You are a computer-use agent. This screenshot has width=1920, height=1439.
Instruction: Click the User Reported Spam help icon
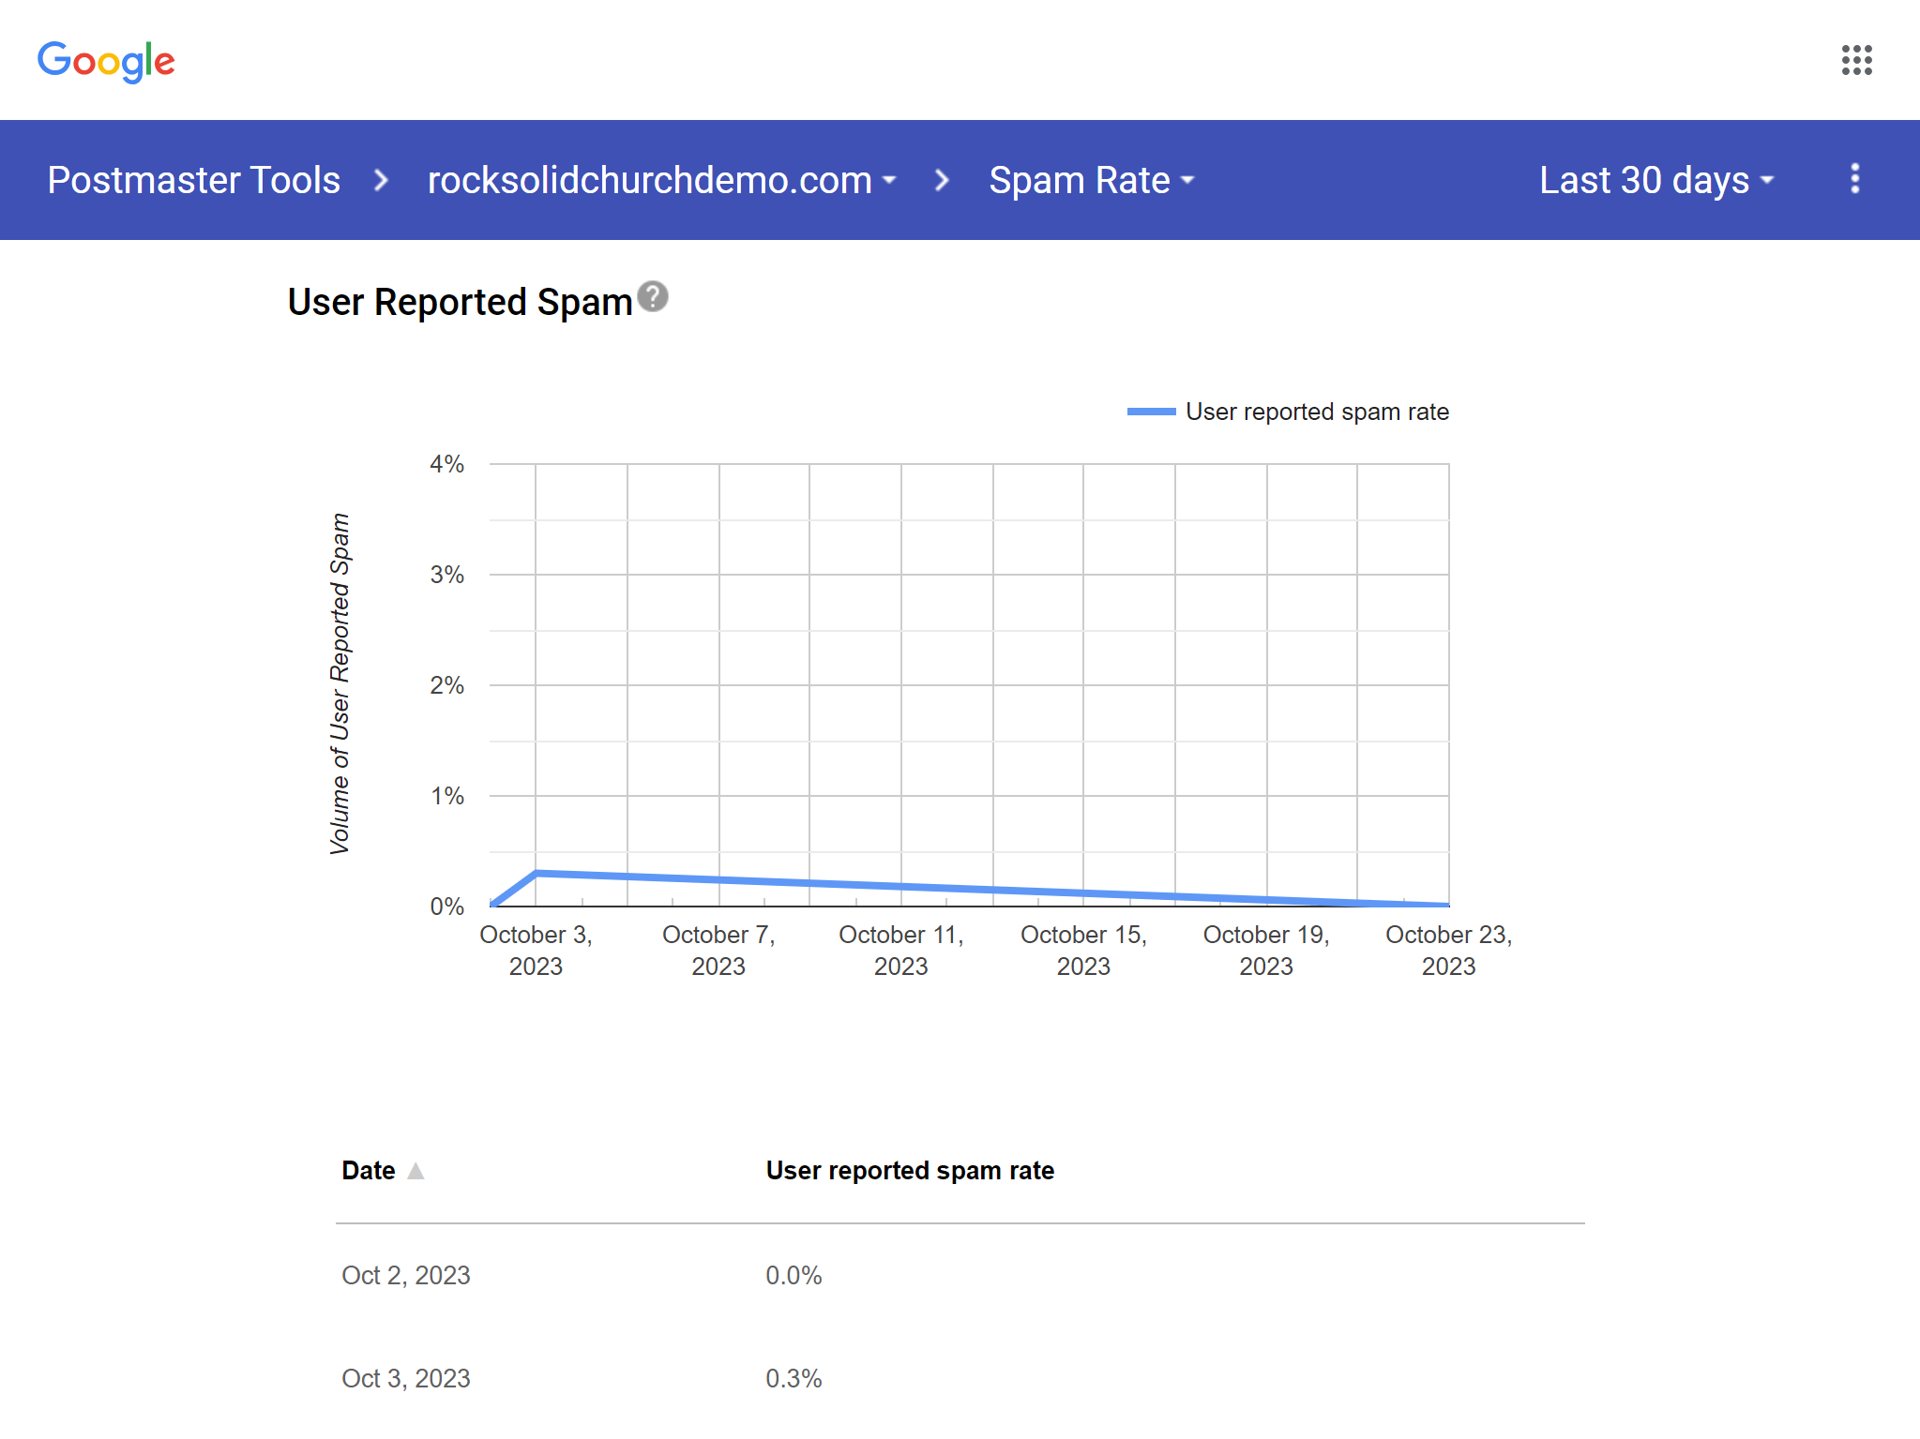[653, 296]
